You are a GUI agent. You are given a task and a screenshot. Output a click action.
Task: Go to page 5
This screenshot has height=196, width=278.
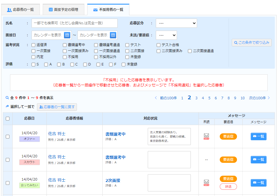(209, 98)
